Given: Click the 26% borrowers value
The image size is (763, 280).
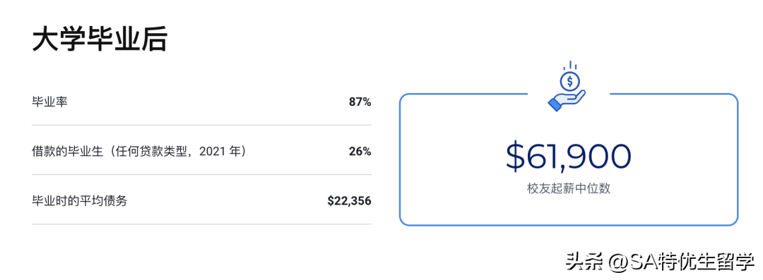Looking at the screenshot, I should (360, 152).
